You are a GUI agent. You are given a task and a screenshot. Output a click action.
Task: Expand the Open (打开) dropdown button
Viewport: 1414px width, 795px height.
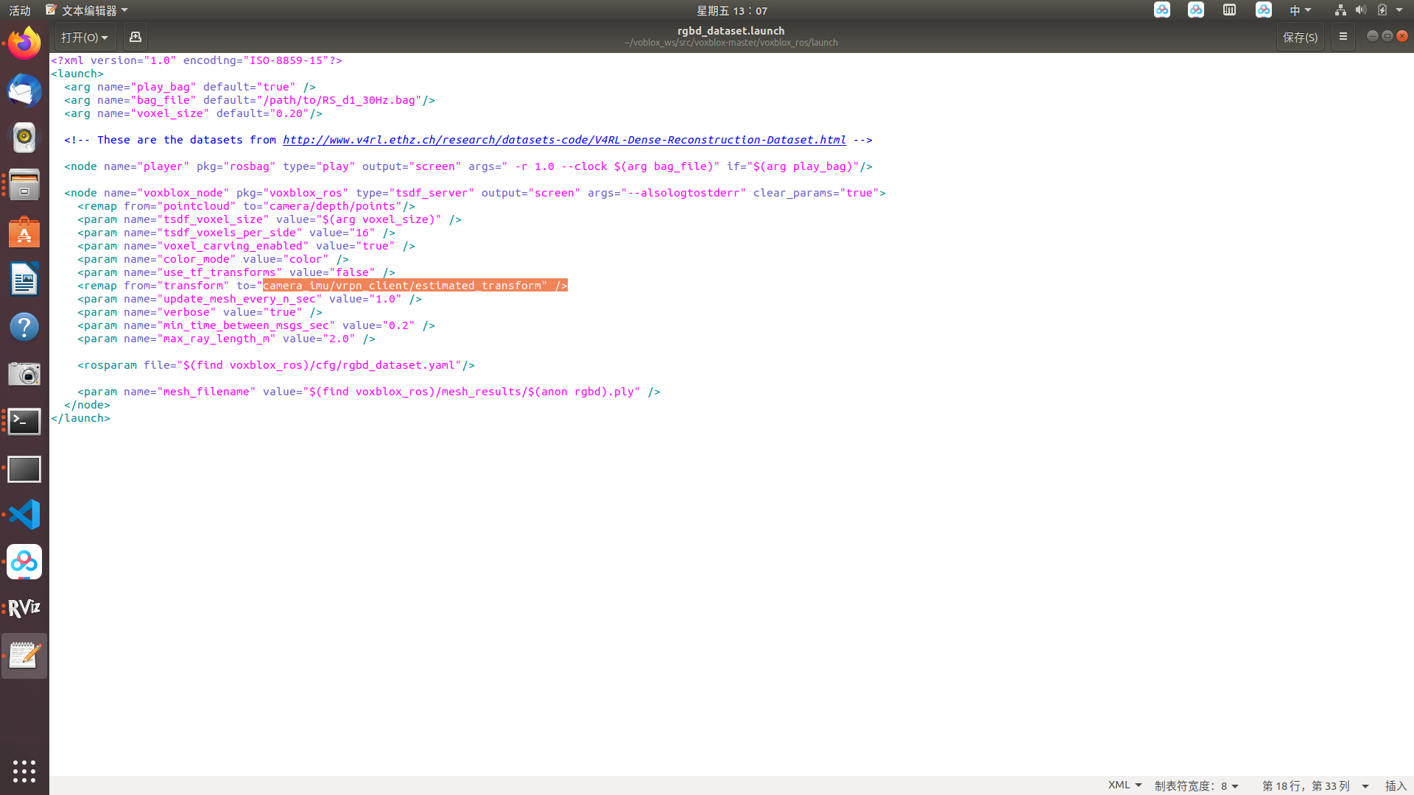(84, 37)
